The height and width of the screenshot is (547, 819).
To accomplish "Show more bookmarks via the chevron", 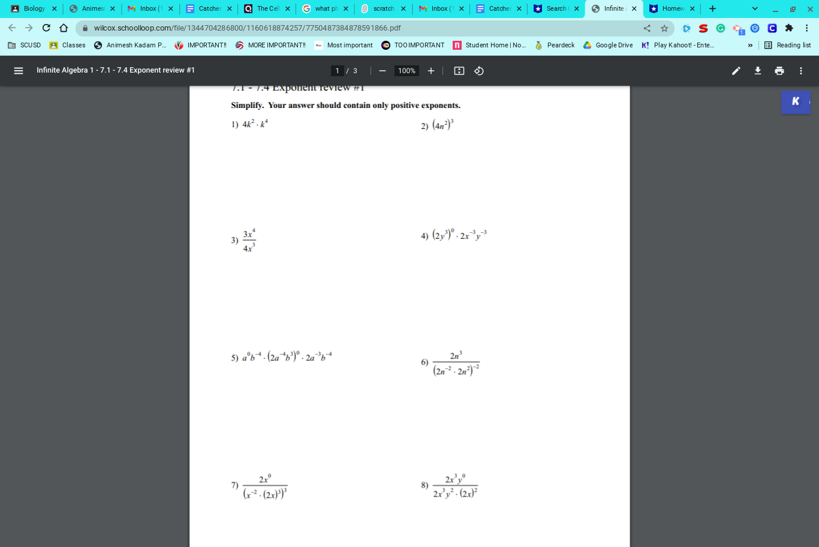I will pos(750,45).
